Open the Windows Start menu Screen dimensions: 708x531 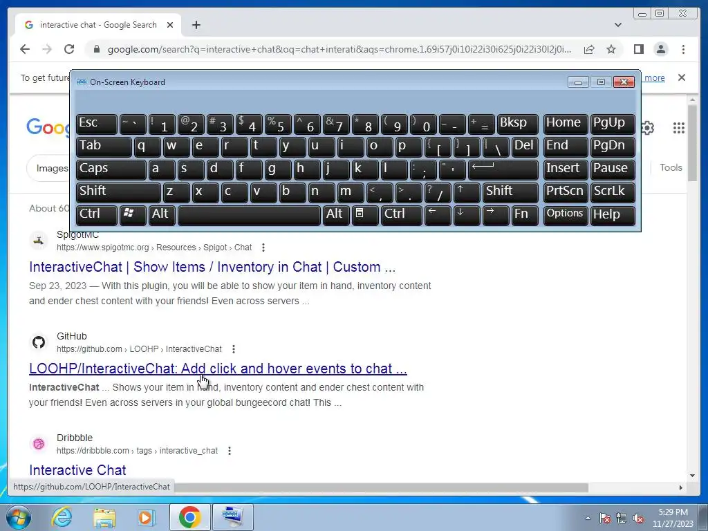[x=18, y=517]
